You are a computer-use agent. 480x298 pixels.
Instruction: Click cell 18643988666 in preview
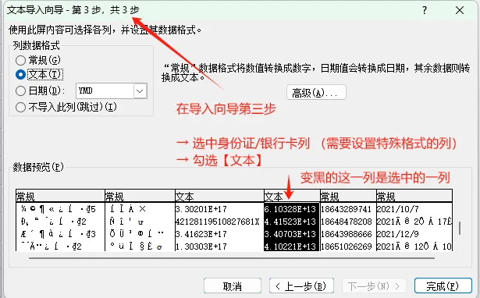click(x=347, y=234)
